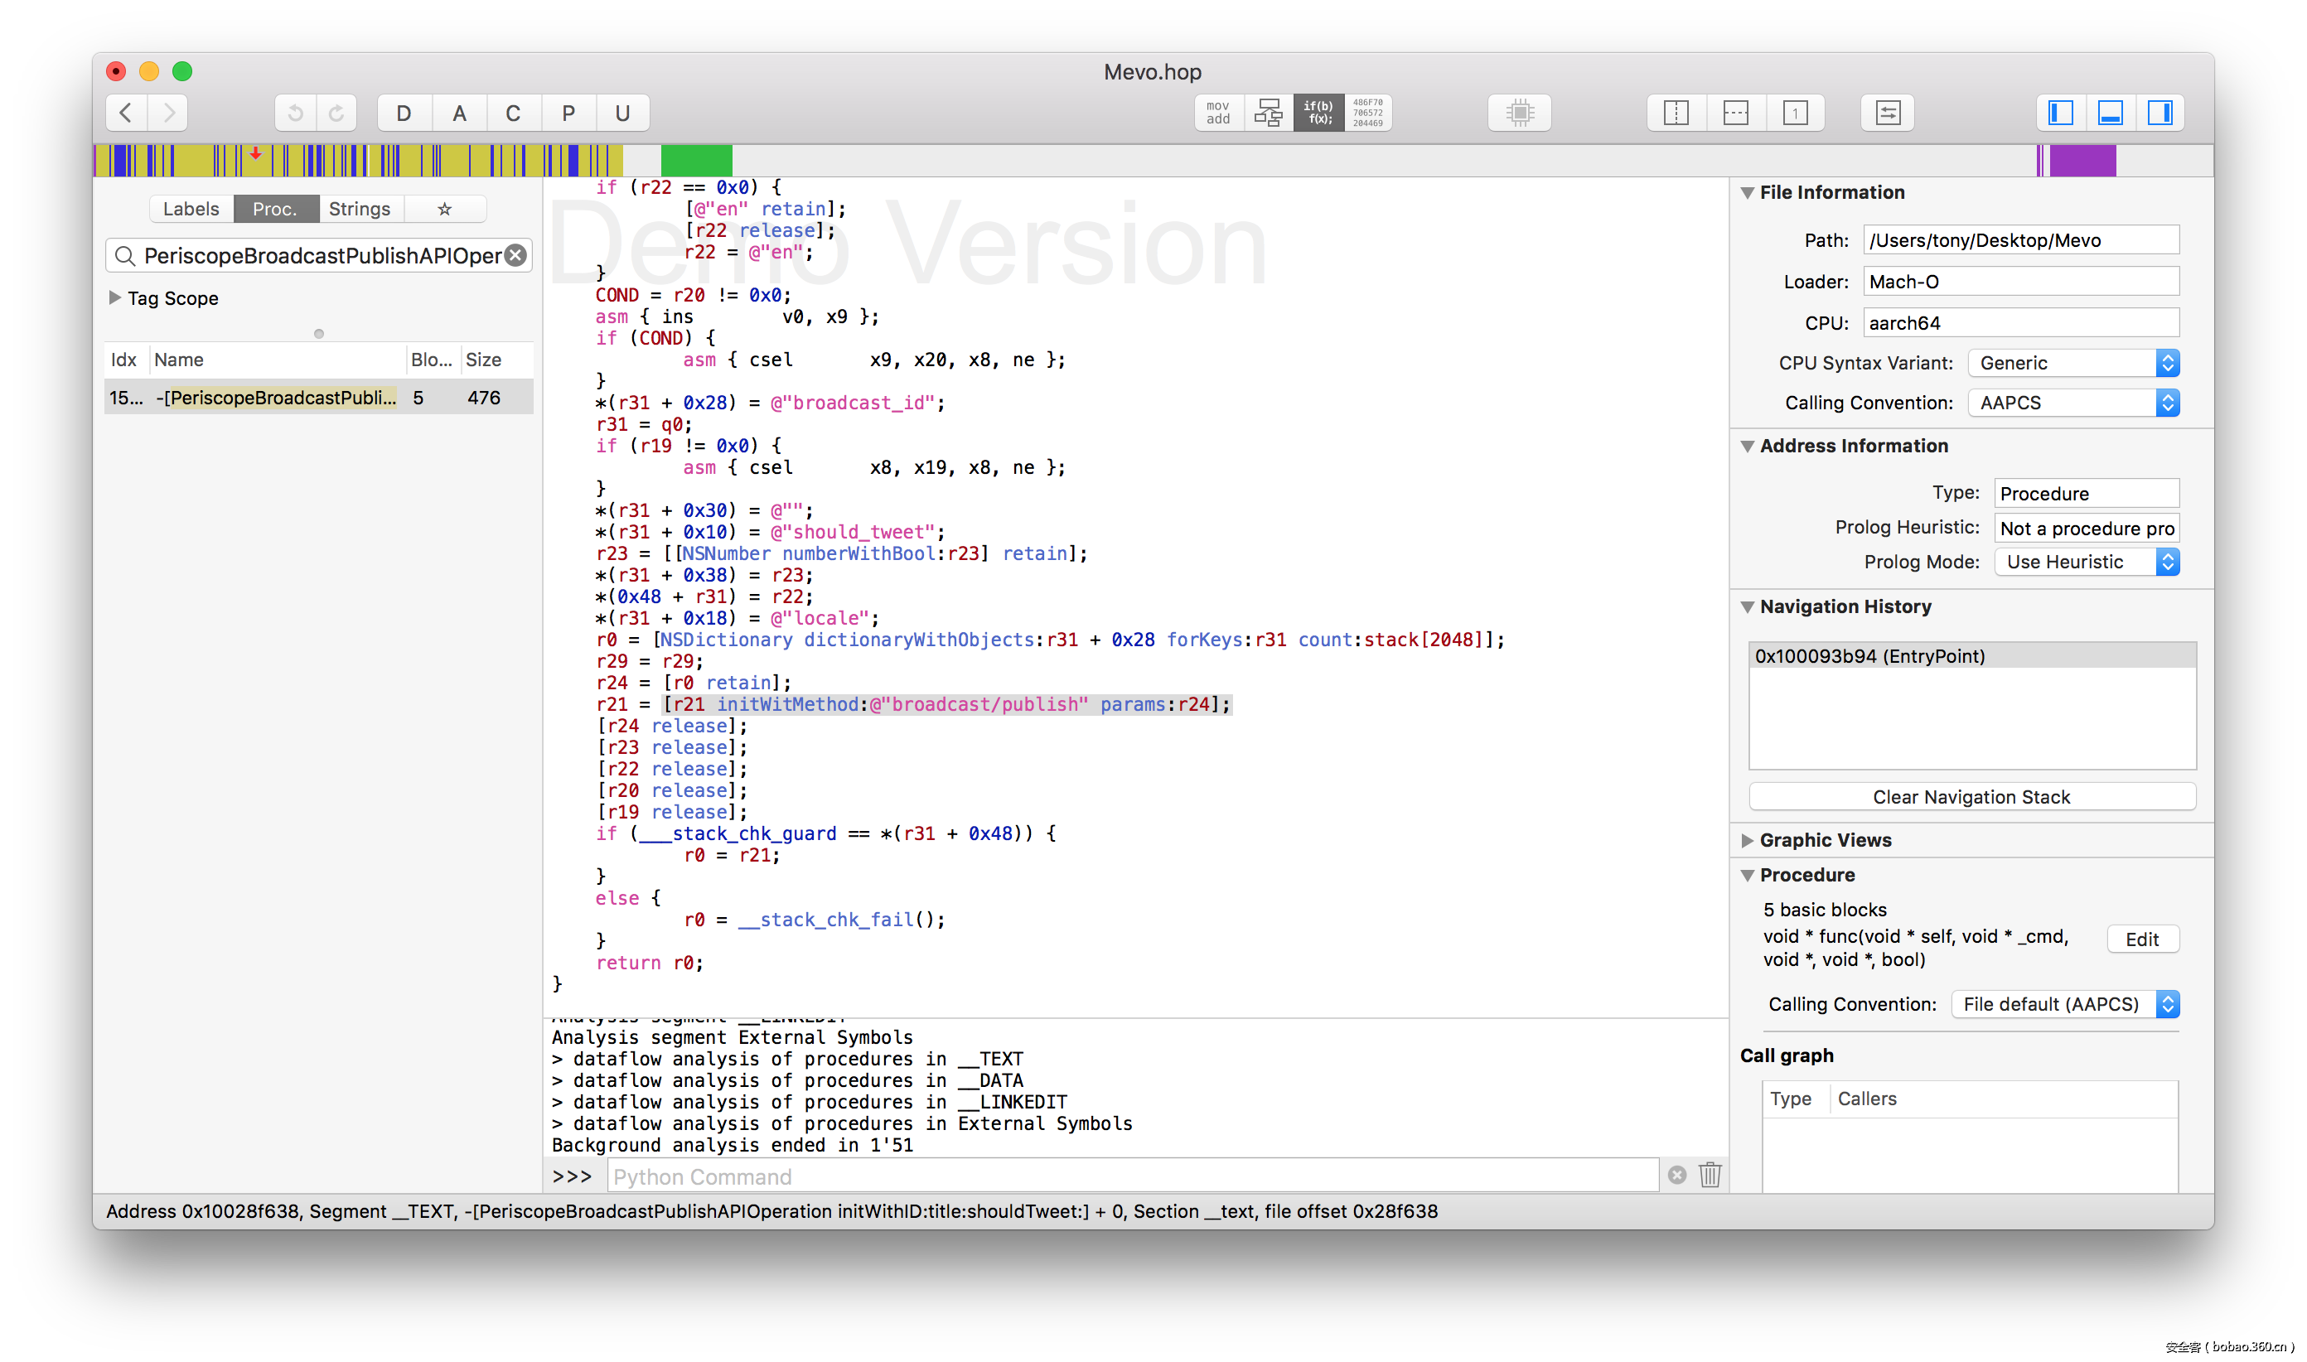Toggle the bottom console panel visibility
The width and height of the screenshot is (2307, 1362).
pos(2111,113)
